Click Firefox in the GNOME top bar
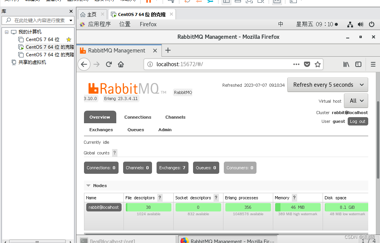Screen dimensions: 380x243 tap(148, 24)
